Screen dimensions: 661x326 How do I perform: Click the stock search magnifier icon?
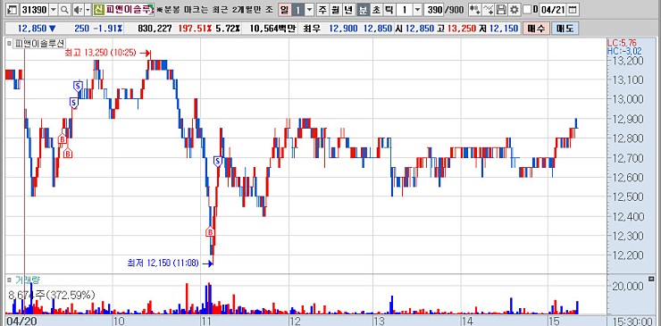pos(64,10)
